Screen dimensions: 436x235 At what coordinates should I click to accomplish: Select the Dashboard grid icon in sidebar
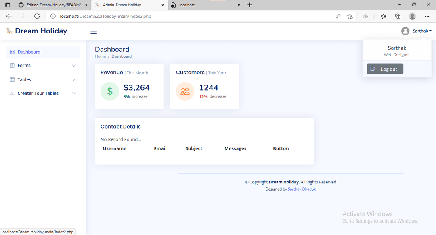(x=12, y=52)
